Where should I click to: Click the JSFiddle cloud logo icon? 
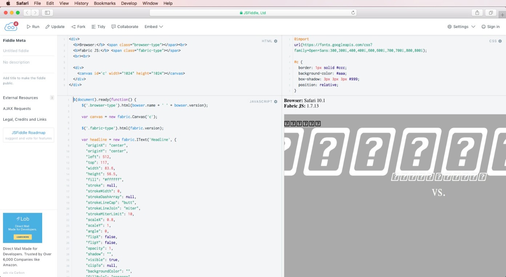(x=10, y=27)
